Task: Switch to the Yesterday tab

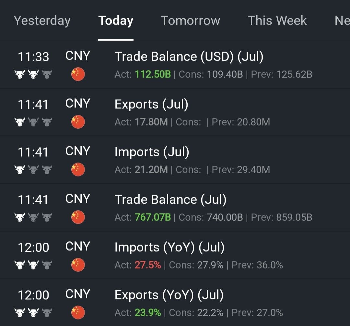Action: click(x=42, y=21)
